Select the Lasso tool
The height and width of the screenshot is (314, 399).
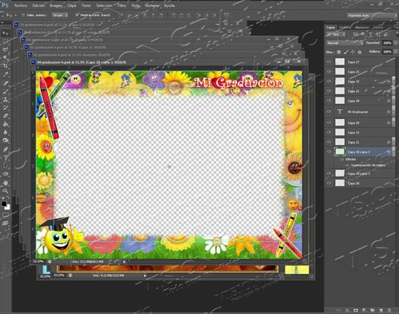click(x=5, y=50)
